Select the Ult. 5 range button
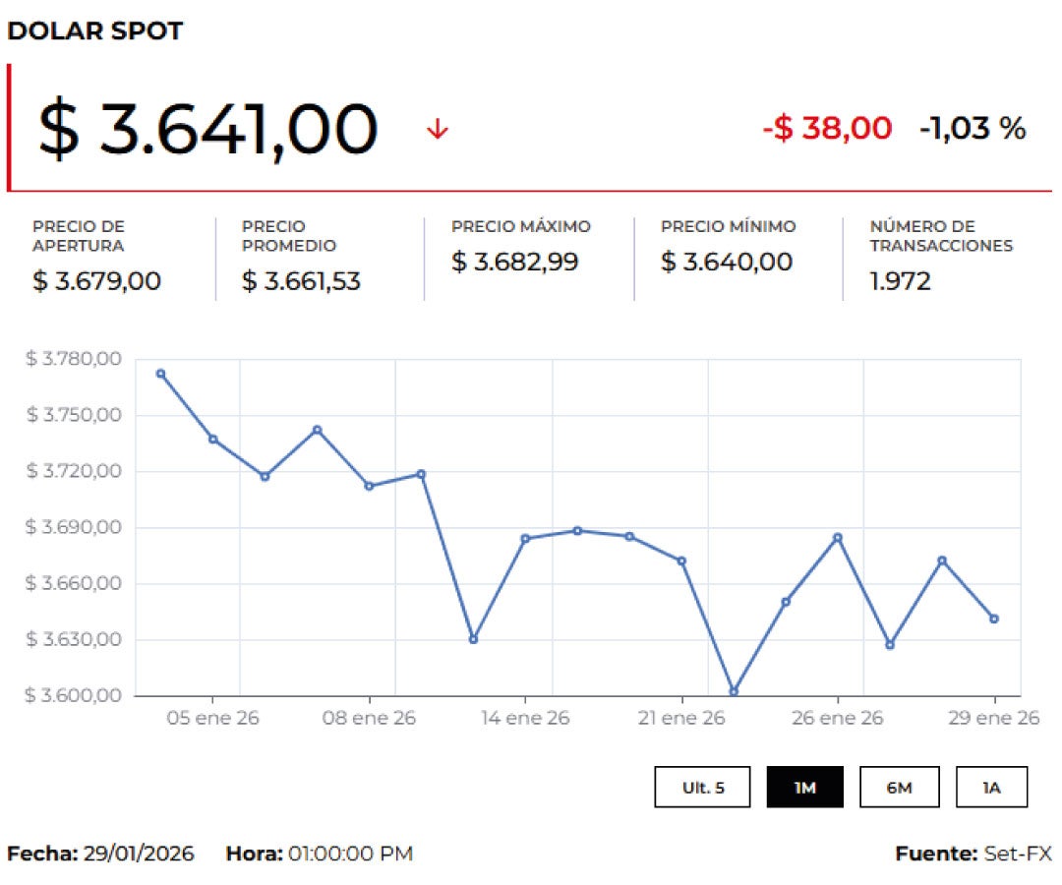1062x885 pixels. (x=703, y=787)
